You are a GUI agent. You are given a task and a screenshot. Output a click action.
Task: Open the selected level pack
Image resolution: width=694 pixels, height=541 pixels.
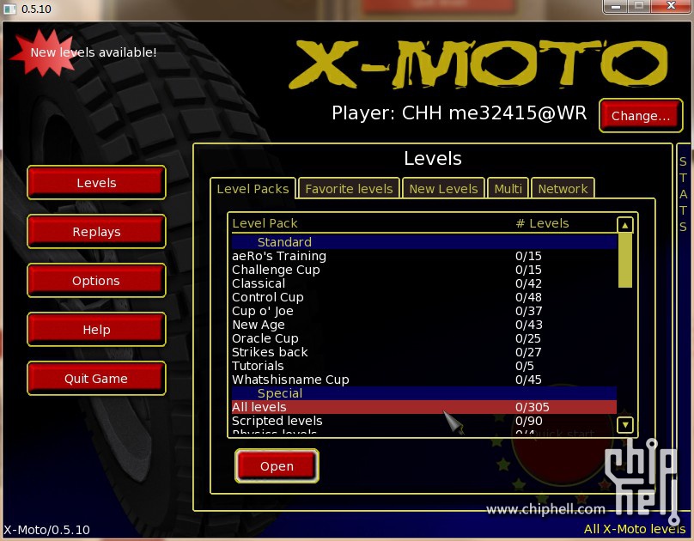point(277,465)
